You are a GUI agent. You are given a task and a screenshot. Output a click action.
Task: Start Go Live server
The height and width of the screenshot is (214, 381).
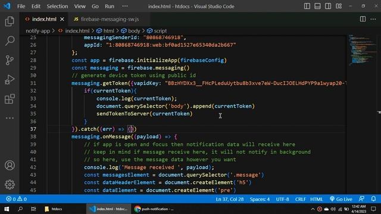tap(341, 199)
